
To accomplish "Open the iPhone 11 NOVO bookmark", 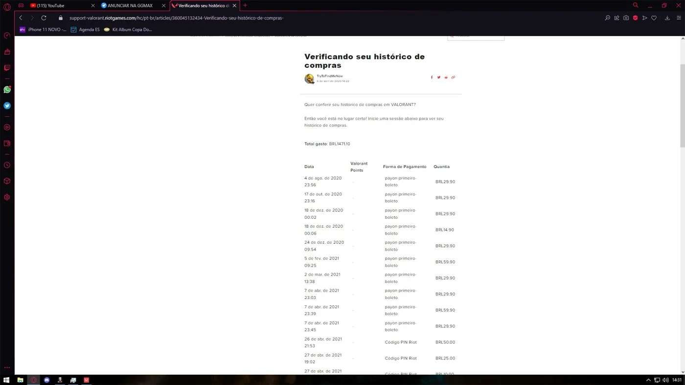I will pos(43,29).
